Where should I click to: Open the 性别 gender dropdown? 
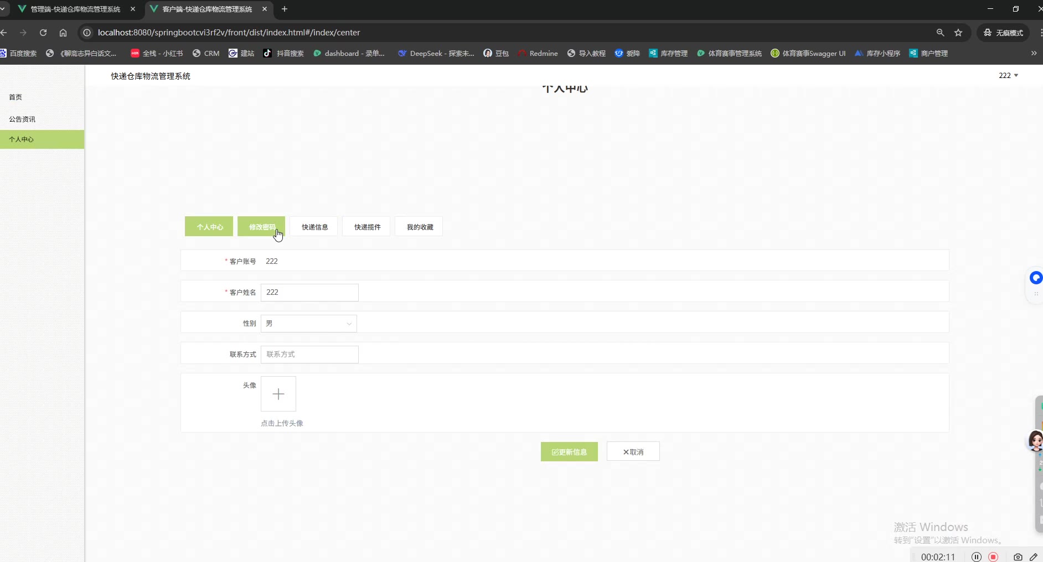tap(309, 324)
